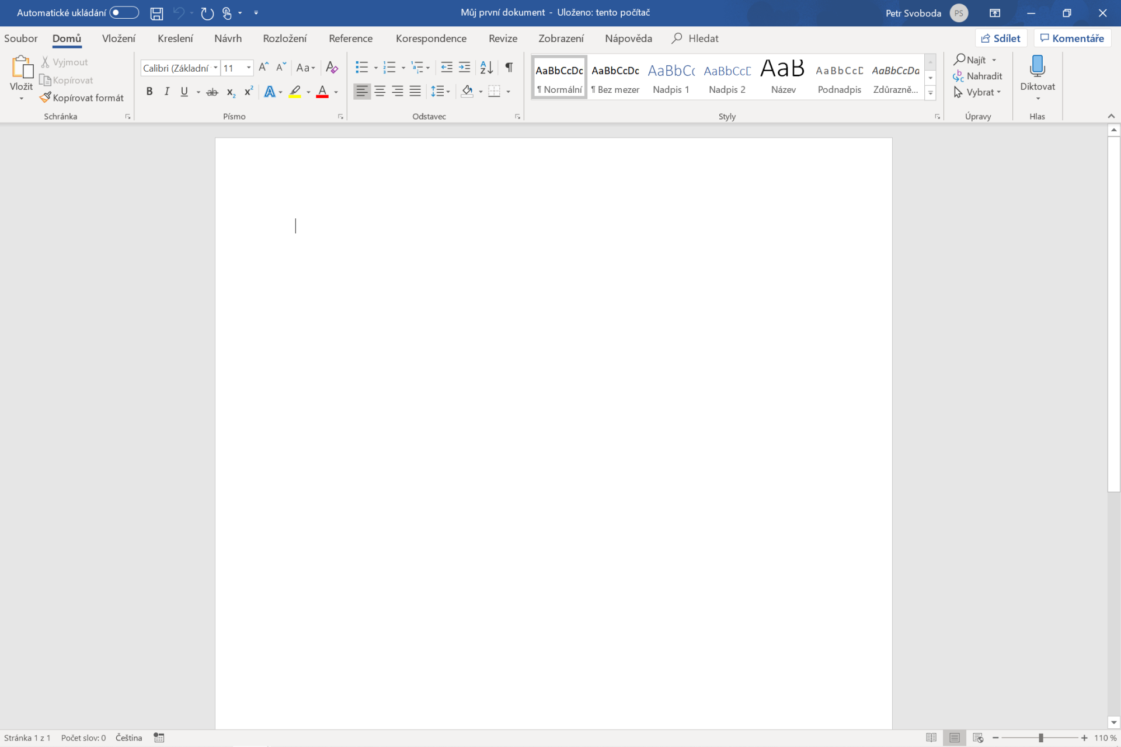Clear all formatting with Vymazat formátování icon
This screenshot has height=747, width=1121.
click(x=331, y=68)
